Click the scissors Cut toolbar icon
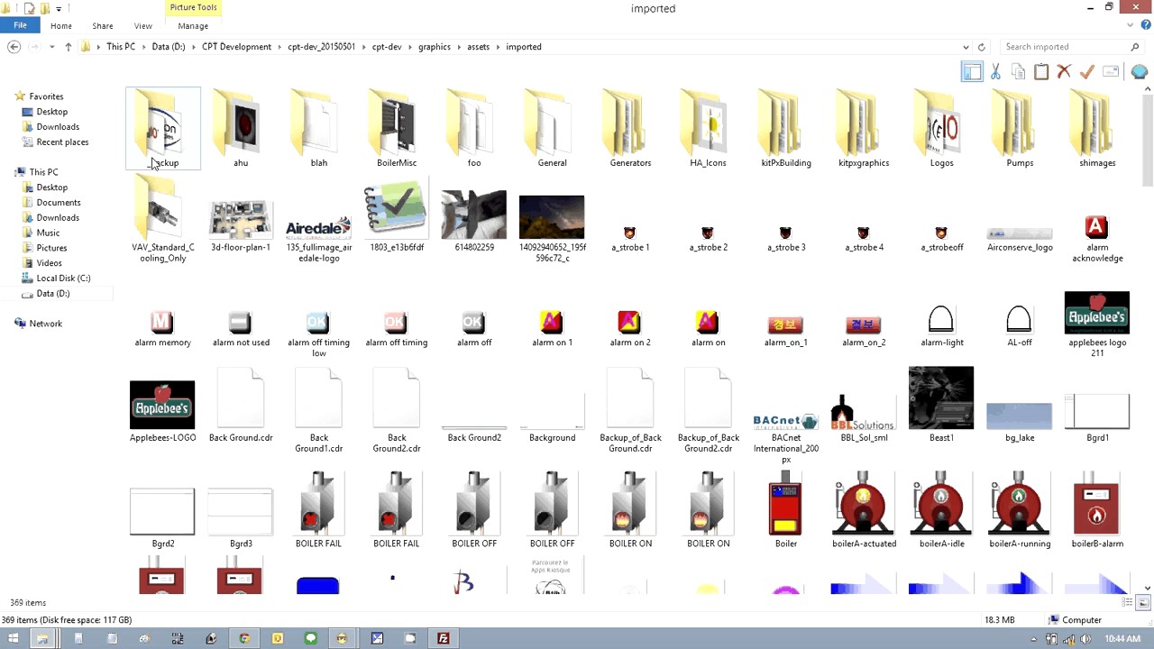Screen dimensions: 1154x649 pyautogui.click(x=995, y=72)
